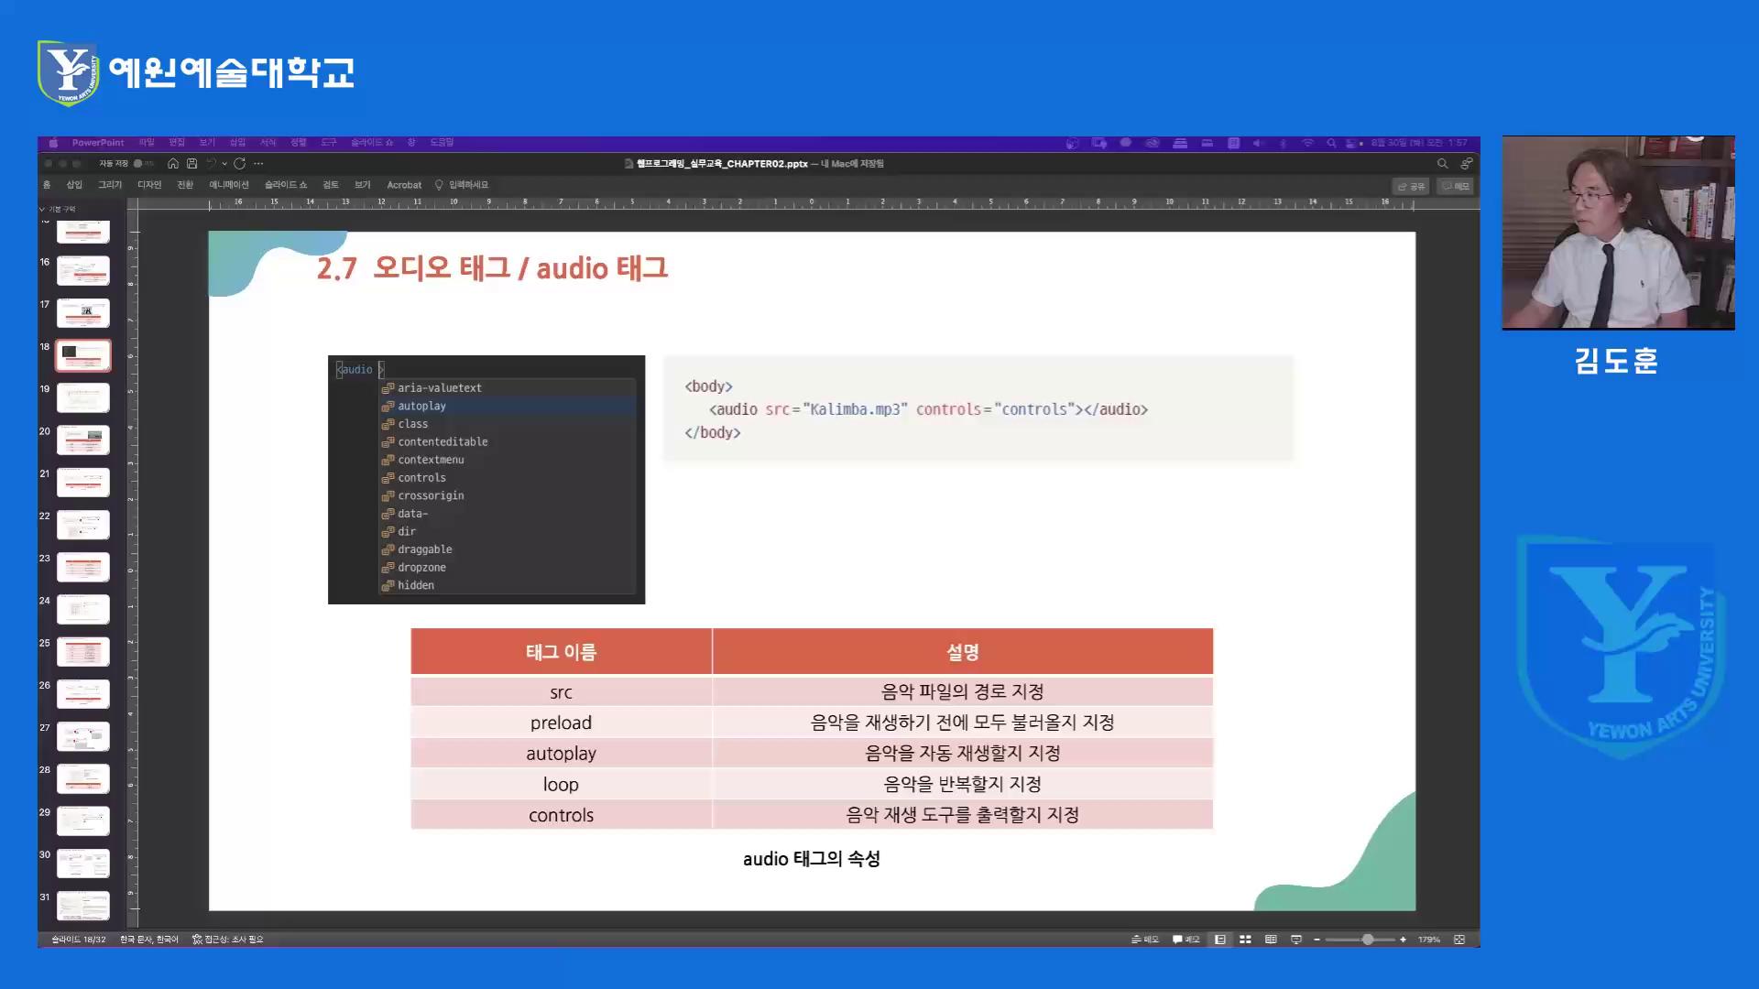Open the co-authoring people icon

1466,164
